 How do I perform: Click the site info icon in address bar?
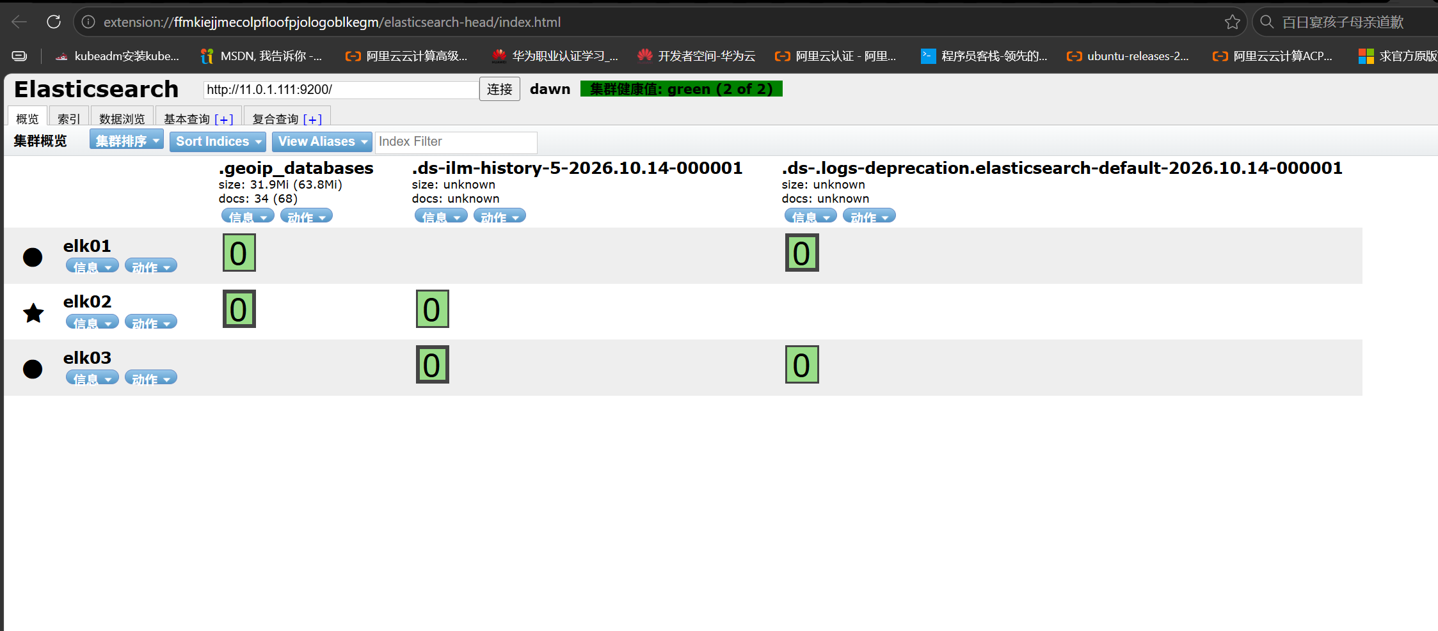coord(88,22)
